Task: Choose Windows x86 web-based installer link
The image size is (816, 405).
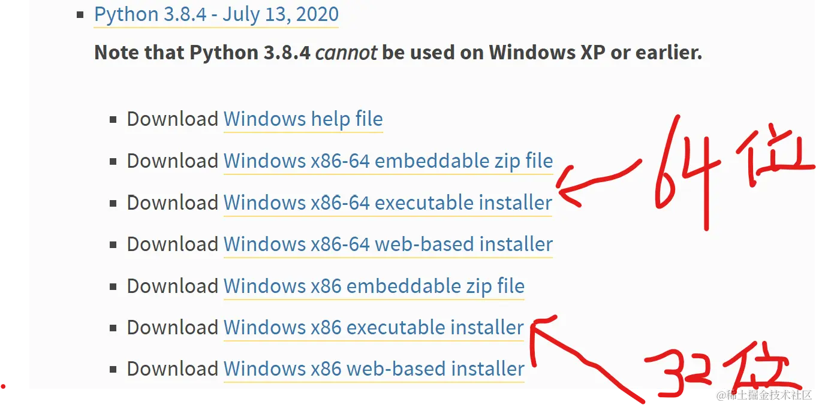Action: point(374,369)
